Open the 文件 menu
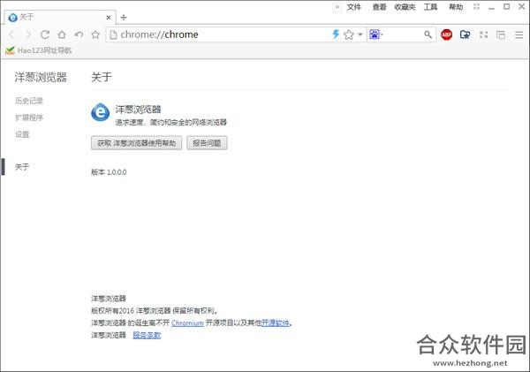This screenshot has height=372, width=530. pyautogui.click(x=354, y=7)
